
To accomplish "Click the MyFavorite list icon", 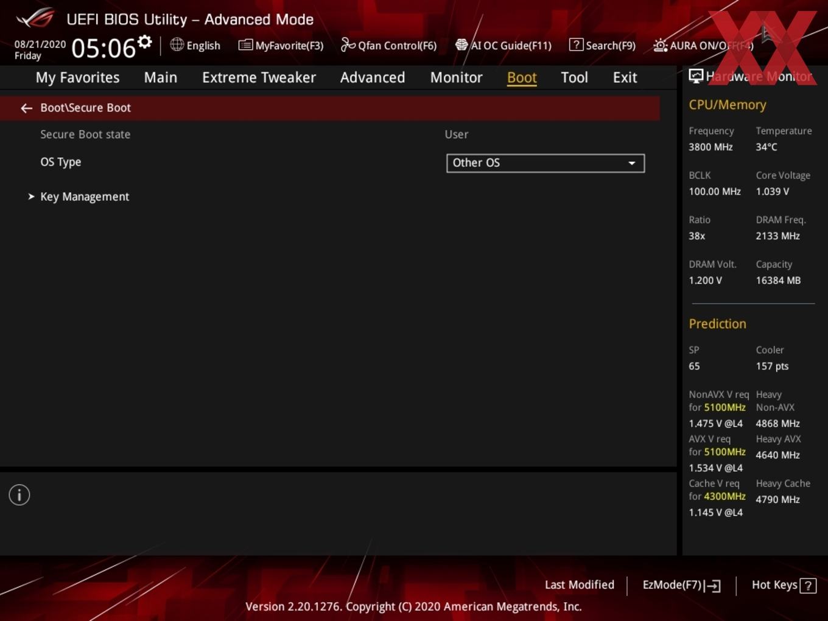I will [245, 45].
